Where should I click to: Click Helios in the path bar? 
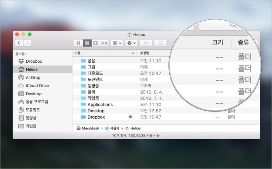pyautogui.click(x=133, y=128)
